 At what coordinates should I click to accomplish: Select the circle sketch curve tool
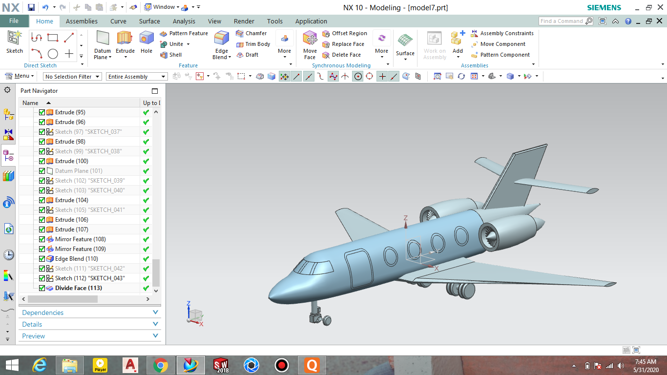(x=53, y=54)
